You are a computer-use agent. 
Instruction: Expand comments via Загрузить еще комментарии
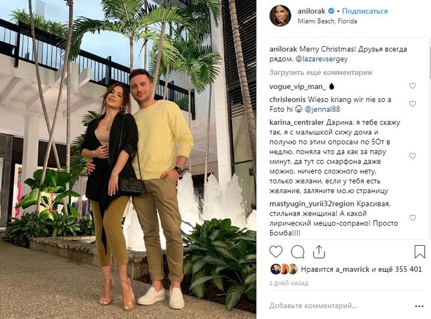tap(321, 73)
